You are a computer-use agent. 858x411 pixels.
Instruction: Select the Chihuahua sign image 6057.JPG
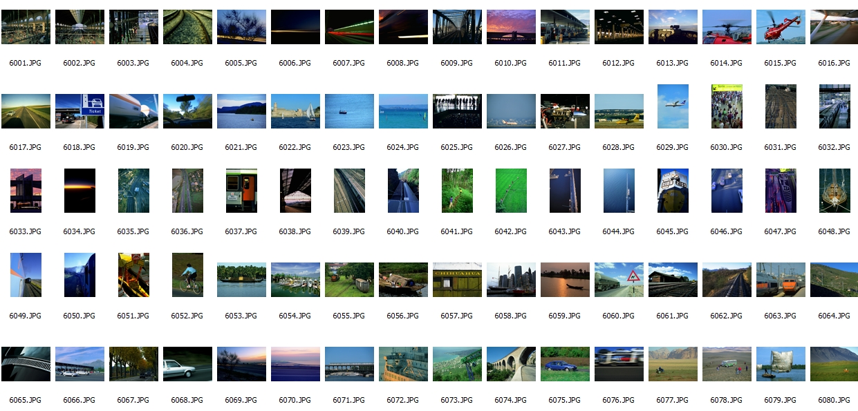(x=457, y=280)
